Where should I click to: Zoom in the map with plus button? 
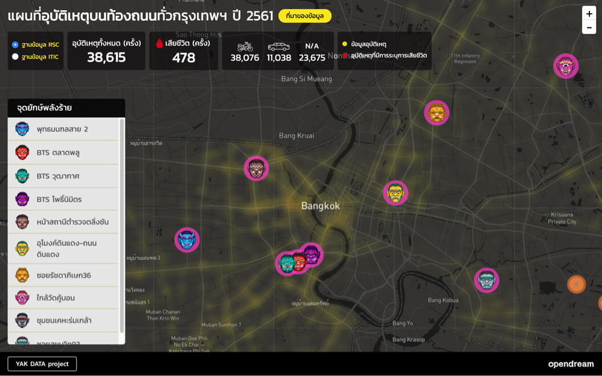click(589, 14)
